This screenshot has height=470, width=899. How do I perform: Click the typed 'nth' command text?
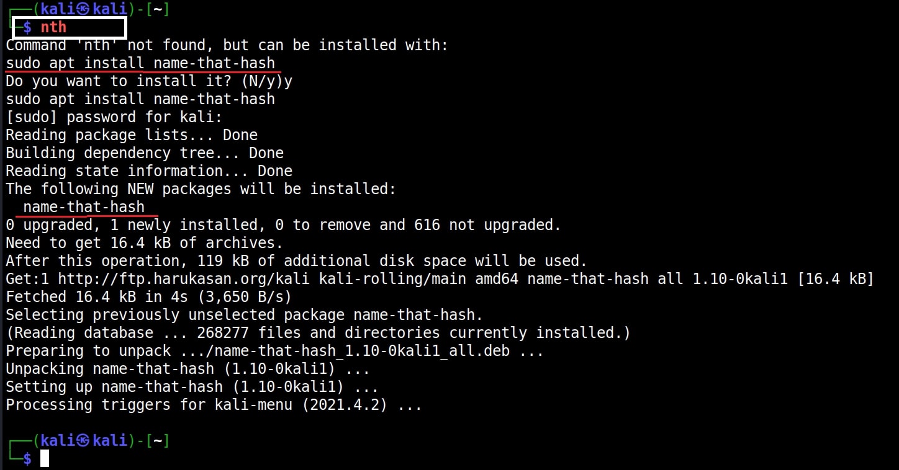pyautogui.click(x=53, y=27)
